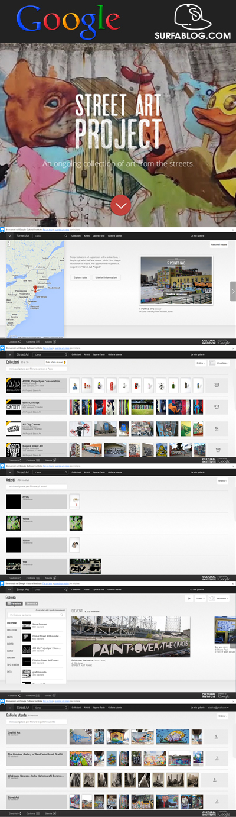Click the Elementi button next to Perfeziona
This screenshot has width=236, height=817.
click(x=32, y=603)
